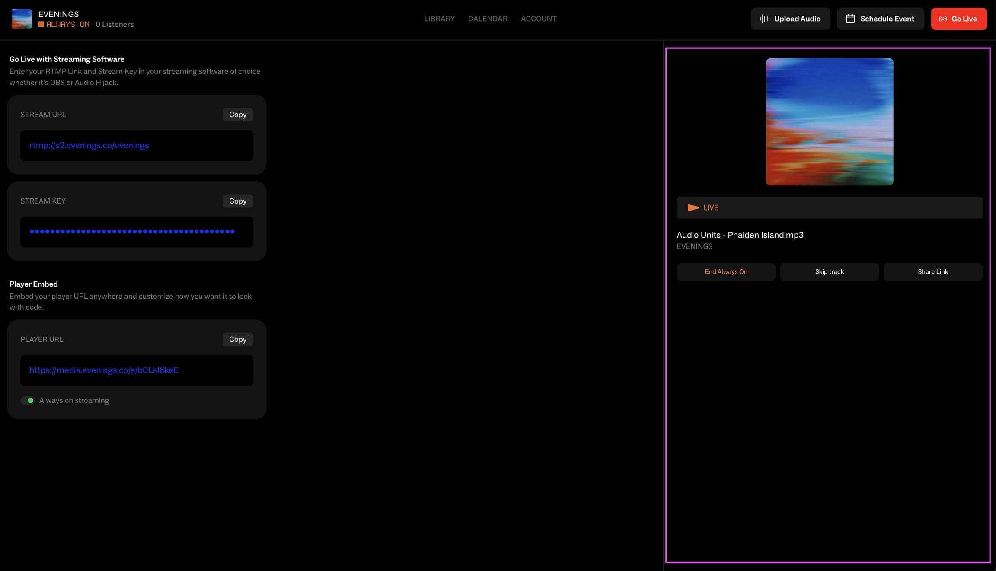Screen dimensions: 996x571
Task: Click the rtmp stream URL field
Action: pos(137,146)
